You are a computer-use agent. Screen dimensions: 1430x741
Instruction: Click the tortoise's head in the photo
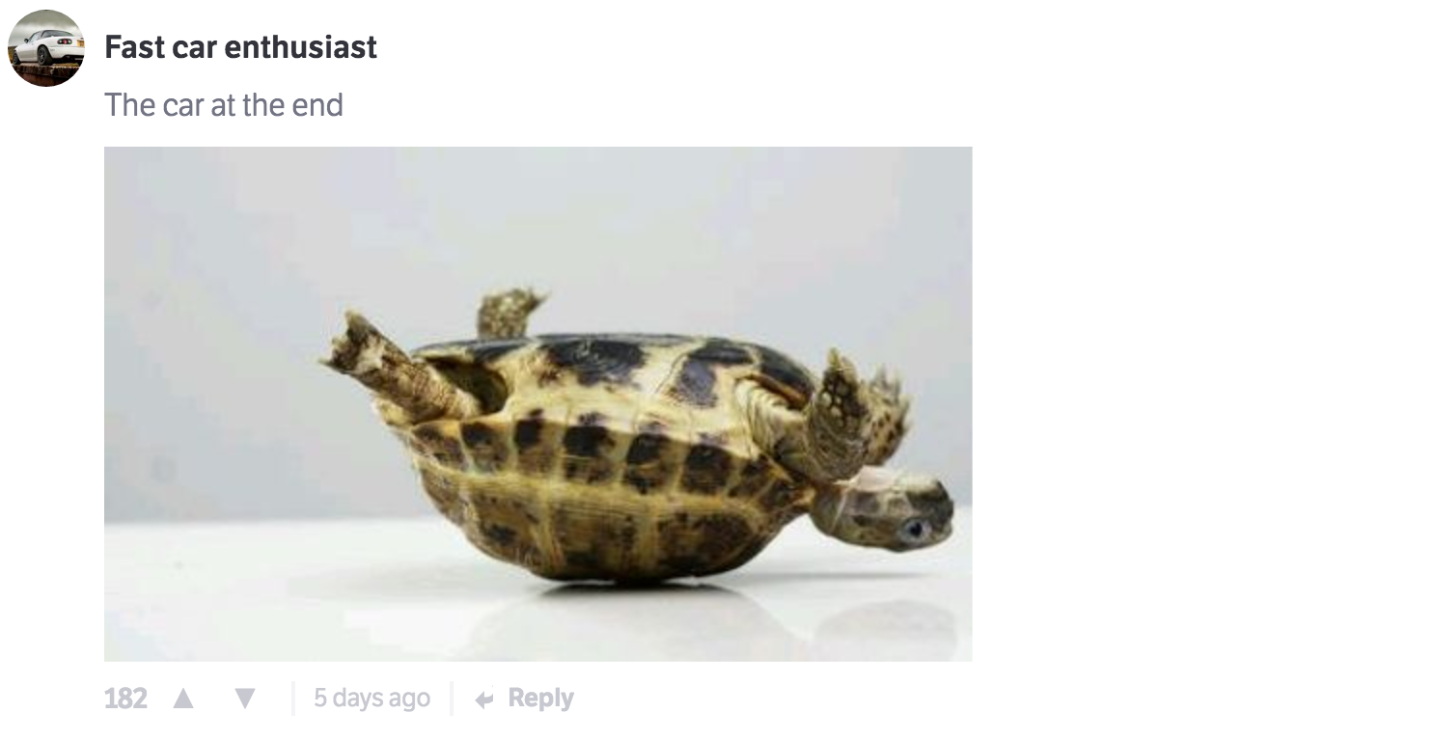tap(883, 508)
